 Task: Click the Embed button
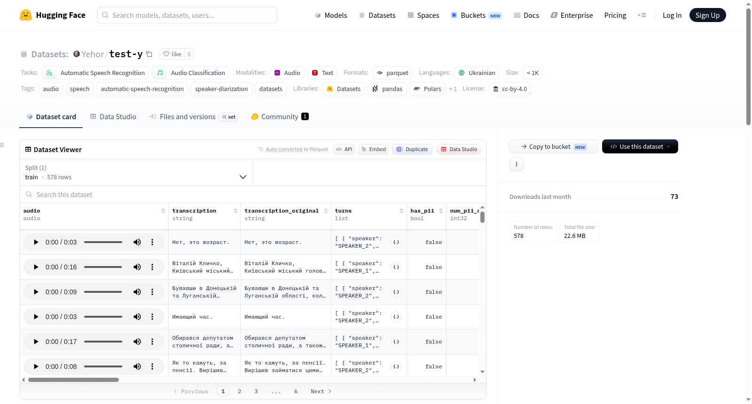[x=373, y=149]
